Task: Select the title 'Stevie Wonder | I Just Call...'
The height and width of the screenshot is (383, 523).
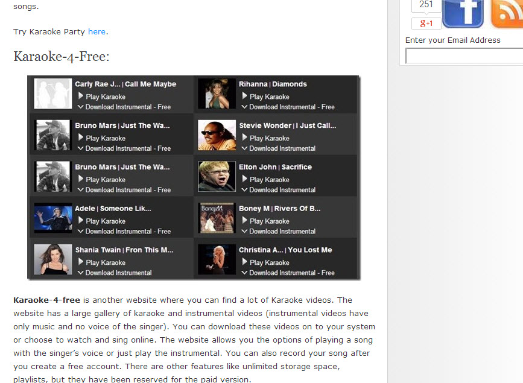Action: (x=288, y=125)
